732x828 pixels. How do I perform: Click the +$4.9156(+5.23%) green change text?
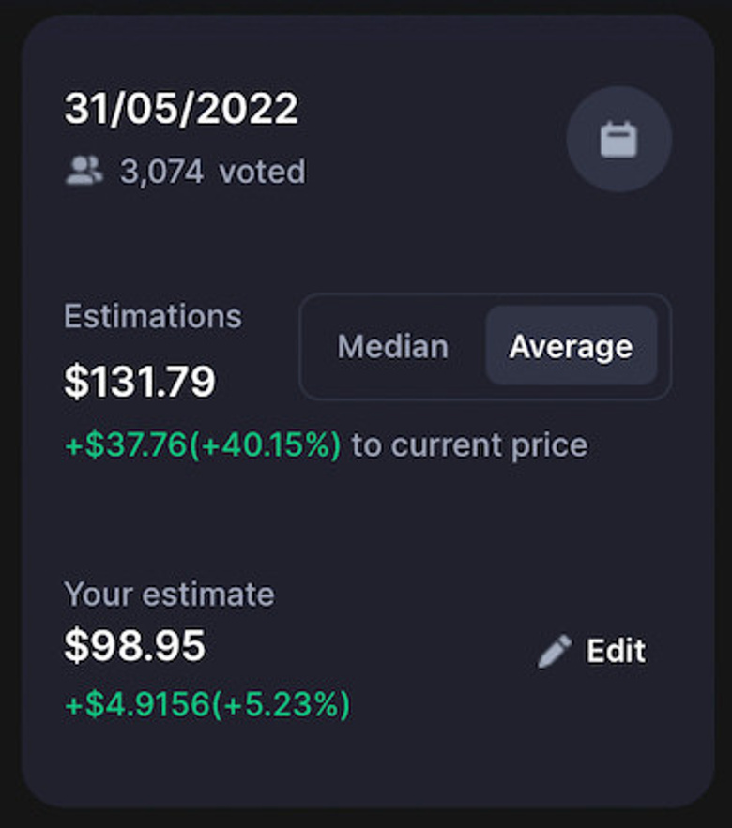[207, 703]
